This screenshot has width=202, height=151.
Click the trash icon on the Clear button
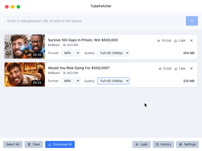[x=30, y=144]
